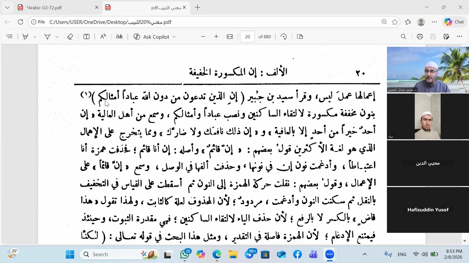
Task: Select the Highlight tool
Action: (x=25, y=37)
